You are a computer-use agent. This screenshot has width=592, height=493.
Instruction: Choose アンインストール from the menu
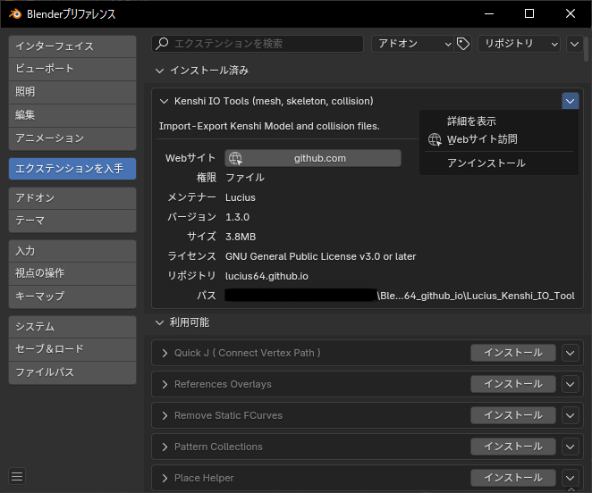click(499, 163)
